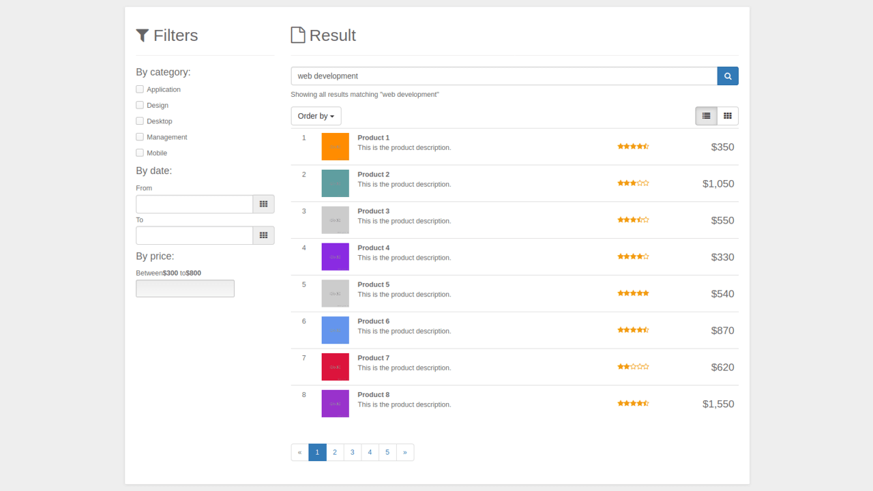Viewport: 873px width, 491px height.
Task: Enable the Desktop filter checkbox
Action: pyautogui.click(x=139, y=121)
